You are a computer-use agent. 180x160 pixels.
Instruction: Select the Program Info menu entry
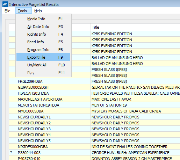click(x=43, y=50)
